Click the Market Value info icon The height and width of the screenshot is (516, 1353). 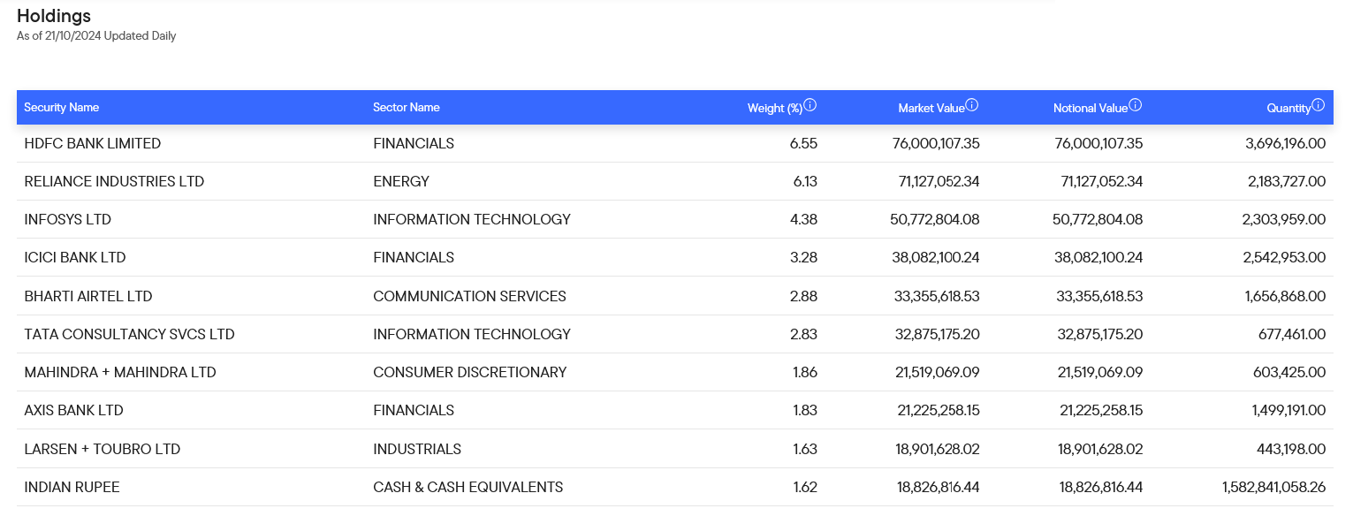pyautogui.click(x=972, y=105)
